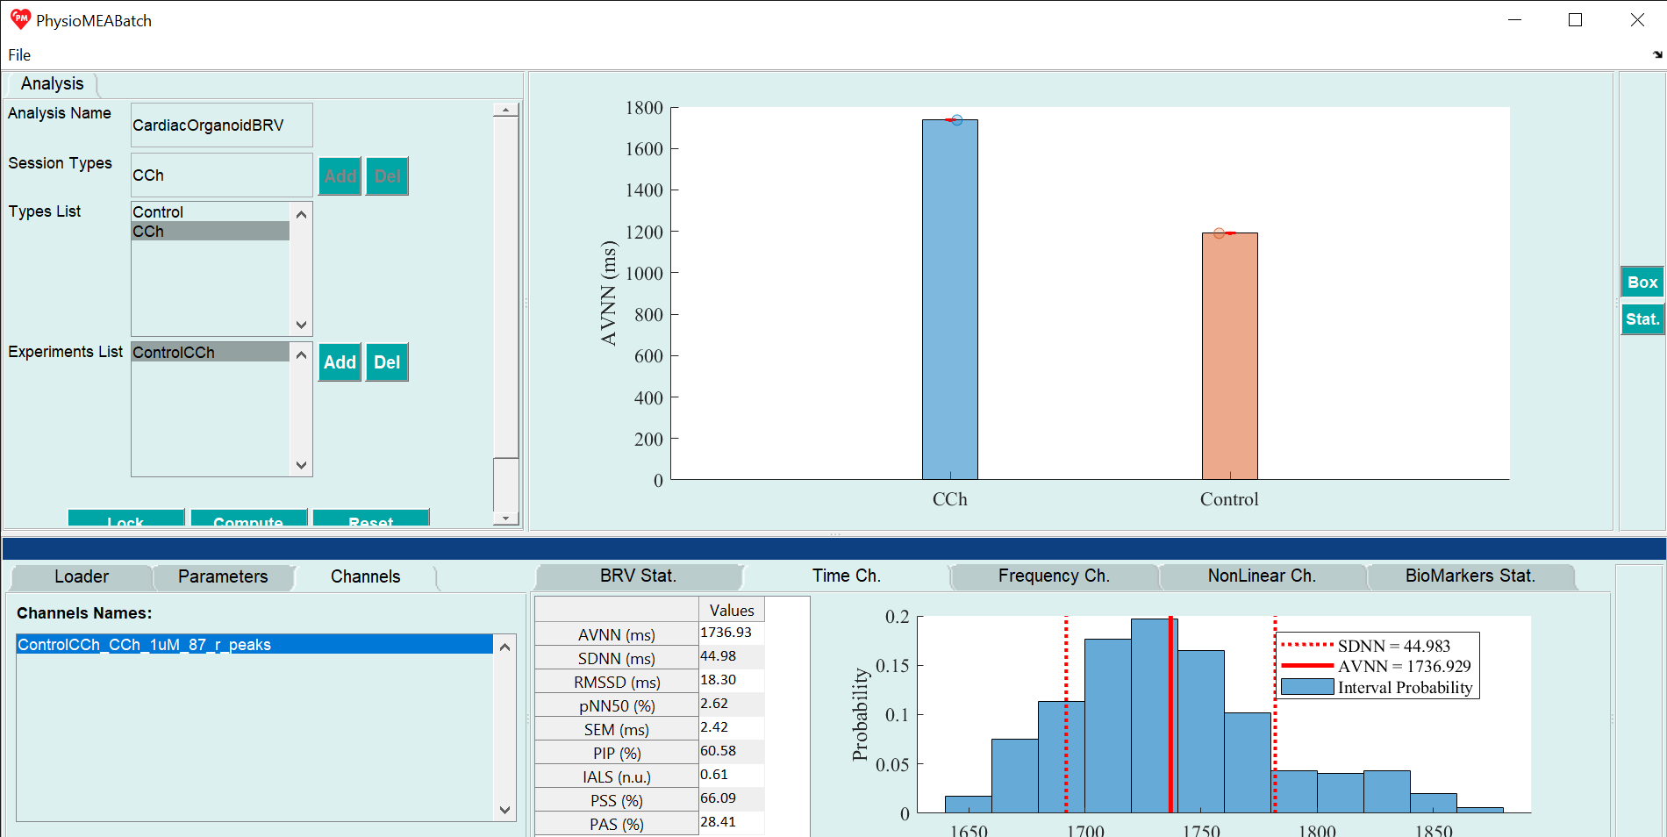
Task: Click the Stat. button on right panel
Action: (1642, 318)
